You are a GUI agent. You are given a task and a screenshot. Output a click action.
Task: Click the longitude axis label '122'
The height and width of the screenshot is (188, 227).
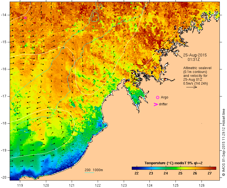click(x=98, y=185)
